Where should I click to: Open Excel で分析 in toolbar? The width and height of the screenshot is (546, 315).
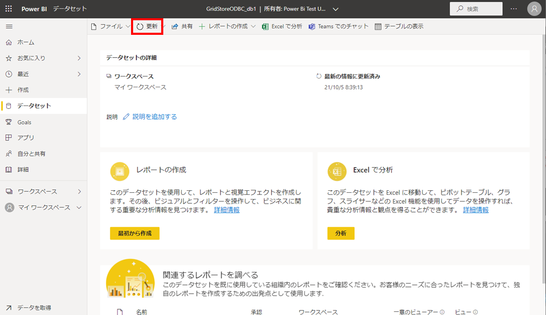click(282, 26)
